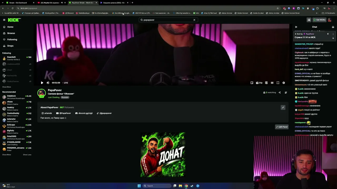Open Pinterest bookmark
Image resolution: width=337 pixels, height=189 pixels.
tap(68, 13)
